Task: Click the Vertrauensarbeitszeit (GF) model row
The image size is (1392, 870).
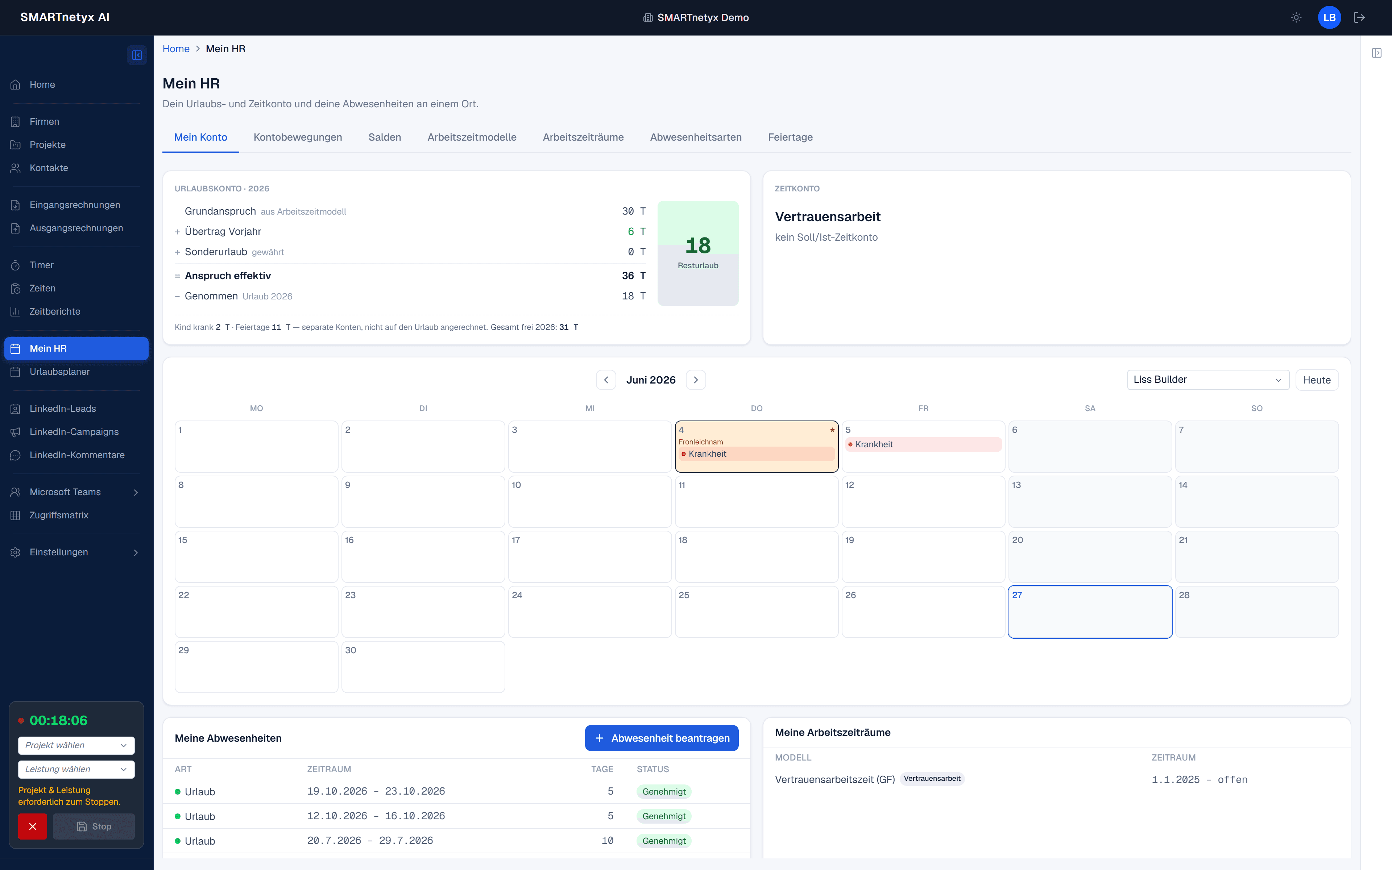Action: coord(1057,780)
